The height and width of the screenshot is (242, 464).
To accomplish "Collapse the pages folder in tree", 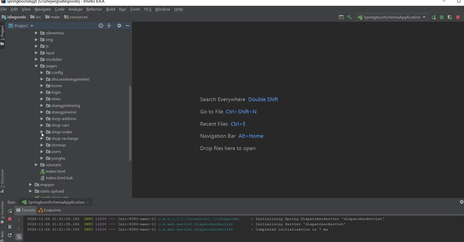I will pyautogui.click(x=36, y=66).
